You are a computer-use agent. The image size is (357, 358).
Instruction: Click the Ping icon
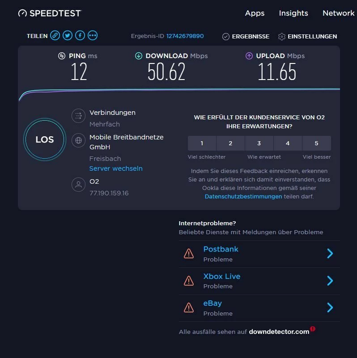pyautogui.click(x=62, y=56)
